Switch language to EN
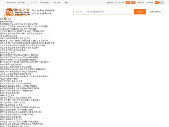 coord(161,3)
